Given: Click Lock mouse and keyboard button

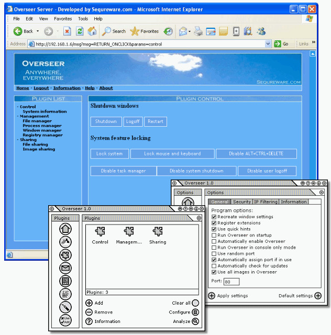Looking at the screenshot, I should tap(172, 153).
